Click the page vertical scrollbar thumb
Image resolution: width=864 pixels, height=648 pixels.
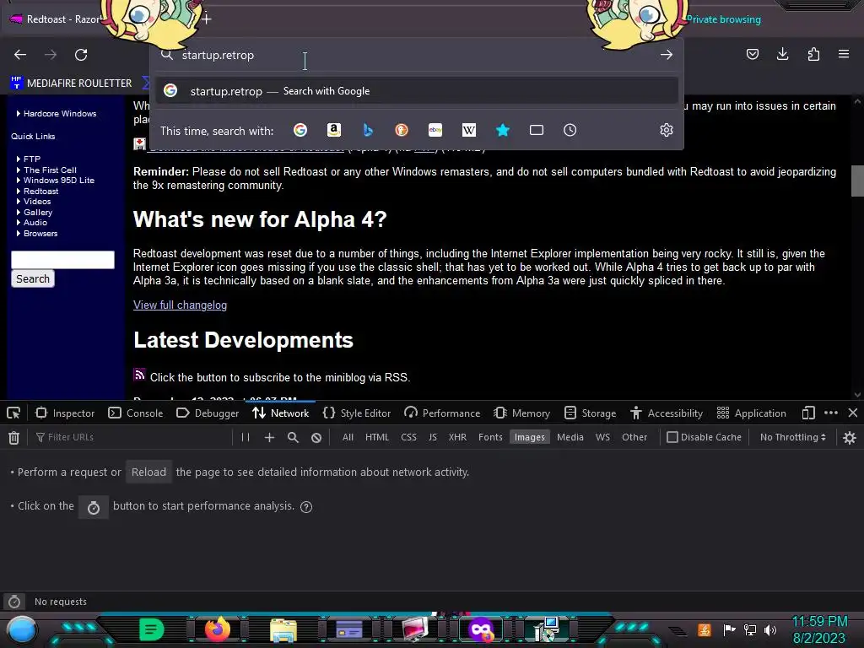pos(857,181)
